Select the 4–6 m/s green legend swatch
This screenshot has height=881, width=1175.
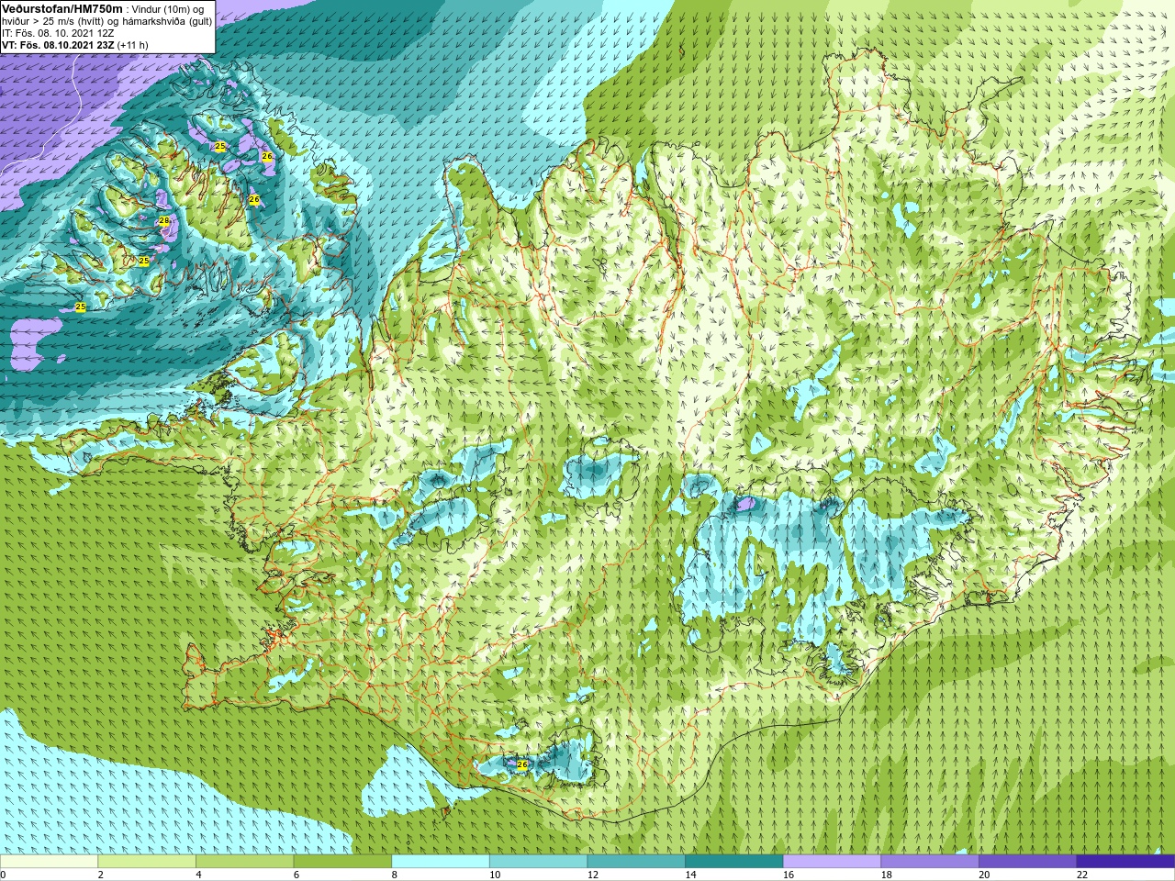click(245, 862)
